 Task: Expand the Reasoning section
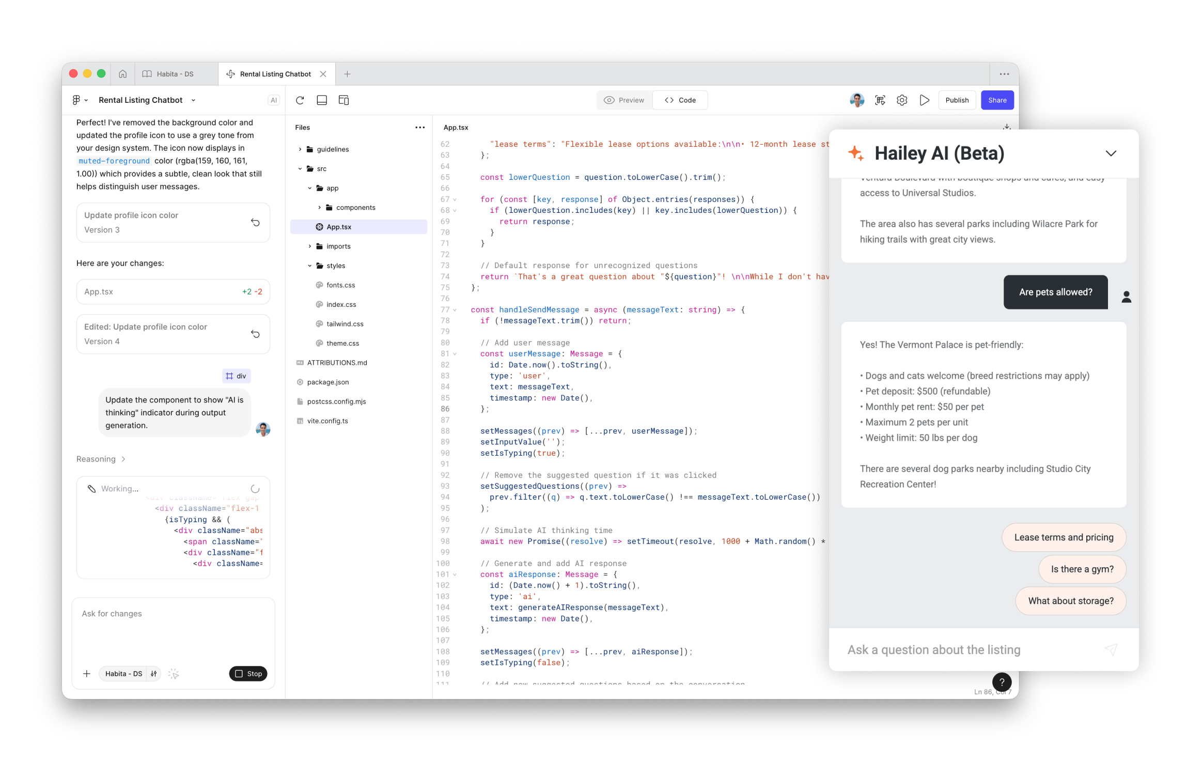click(101, 459)
